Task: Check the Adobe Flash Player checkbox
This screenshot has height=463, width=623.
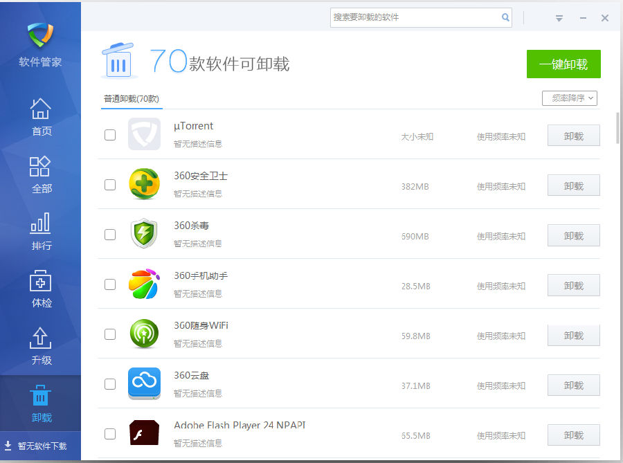Action: (110, 434)
